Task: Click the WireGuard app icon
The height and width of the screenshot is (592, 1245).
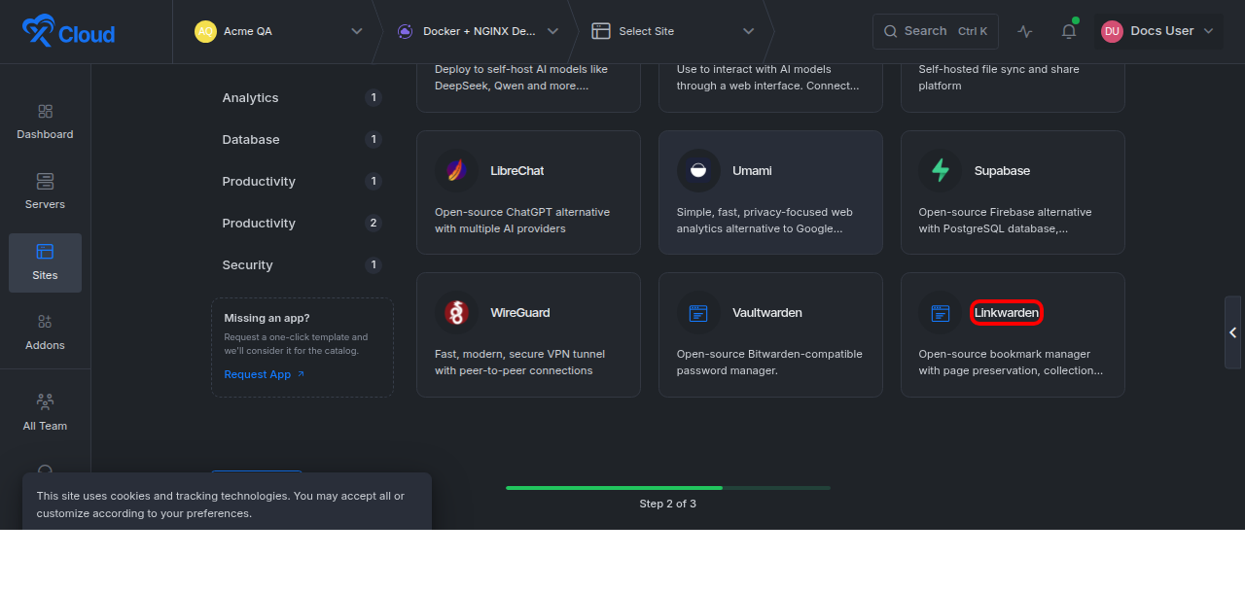Action: coord(456,313)
